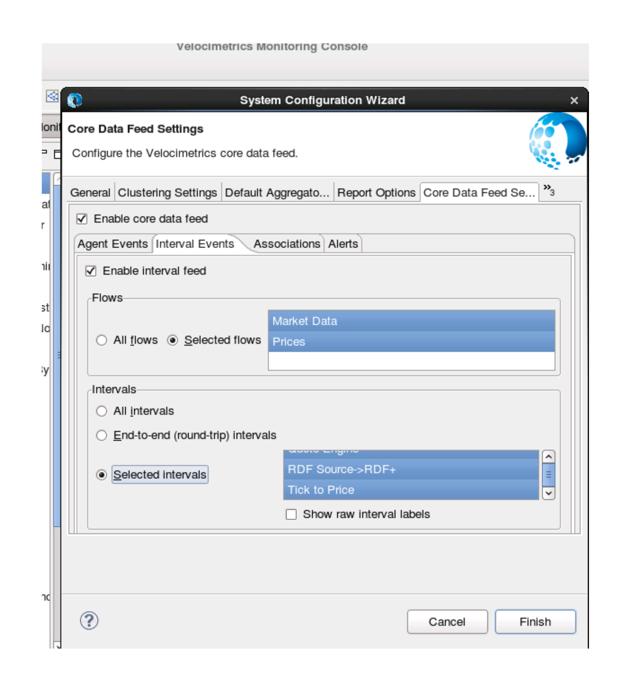Screen dimensions: 619x677
Task: Click empty row area in flows listbox
Action: [411, 361]
